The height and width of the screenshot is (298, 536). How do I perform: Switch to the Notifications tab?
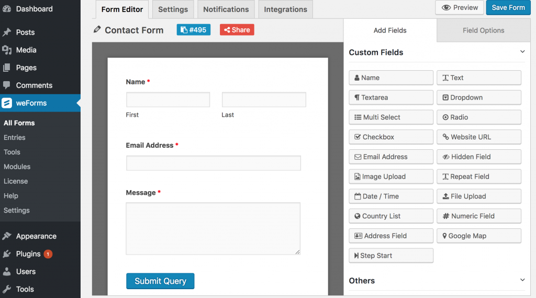click(226, 9)
